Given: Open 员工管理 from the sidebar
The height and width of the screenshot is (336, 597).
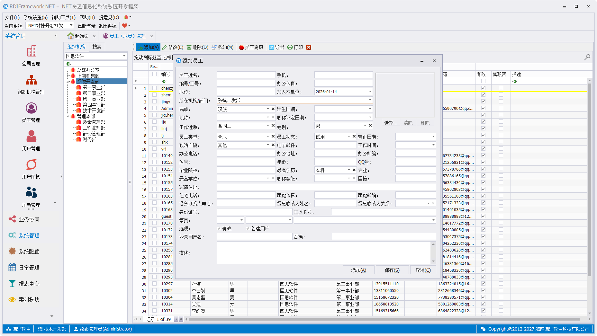Looking at the screenshot, I should [31, 108].
